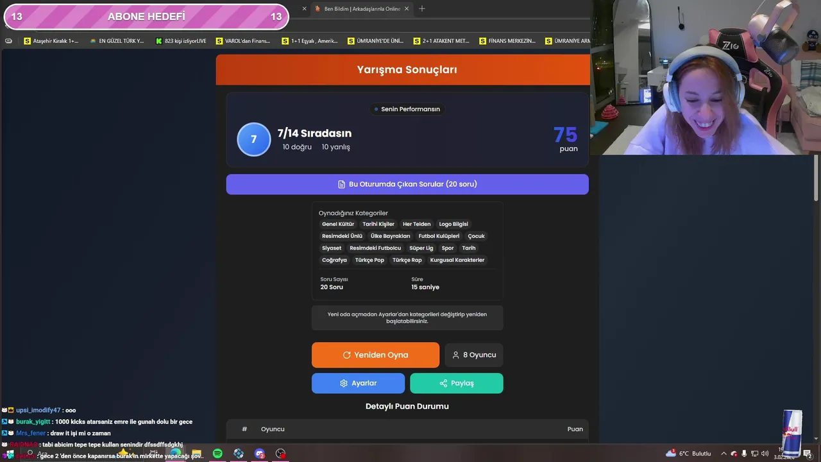Click the Her Telden category tag
The height and width of the screenshot is (462, 821).
tap(417, 224)
